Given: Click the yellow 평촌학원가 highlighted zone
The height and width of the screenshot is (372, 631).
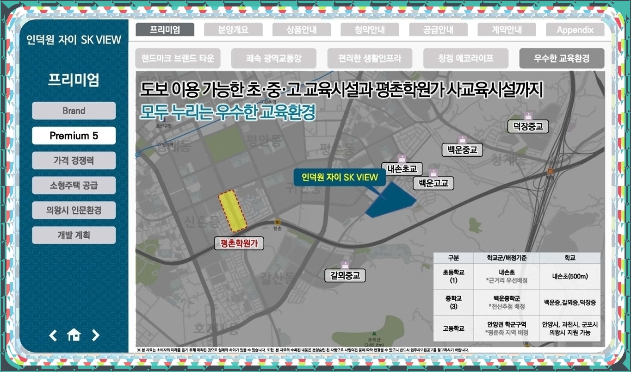Looking at the screenshot, I should pos(233,211).
